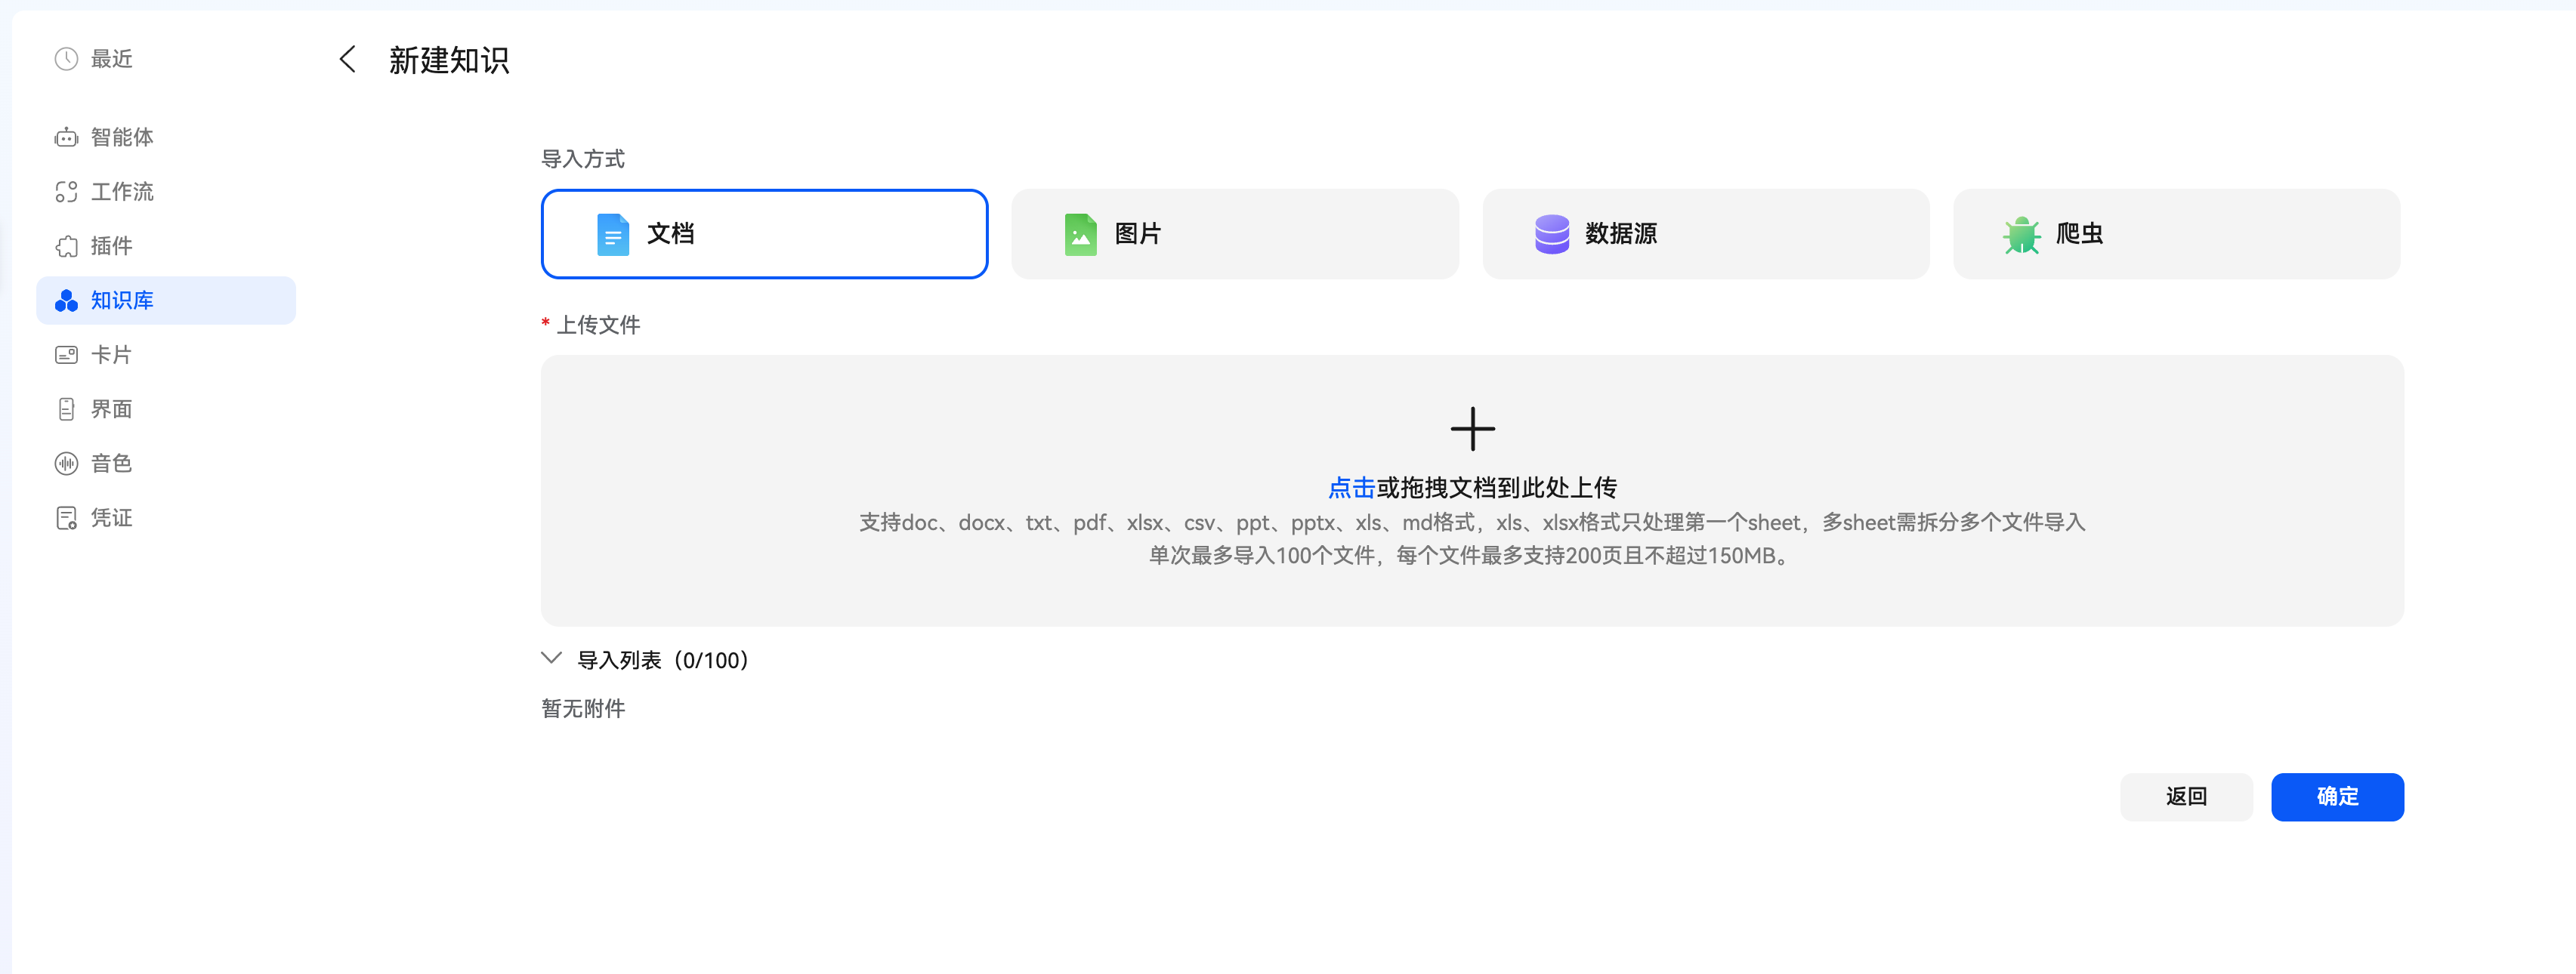Click the 凭证 credential icon

tap(66, 518)
